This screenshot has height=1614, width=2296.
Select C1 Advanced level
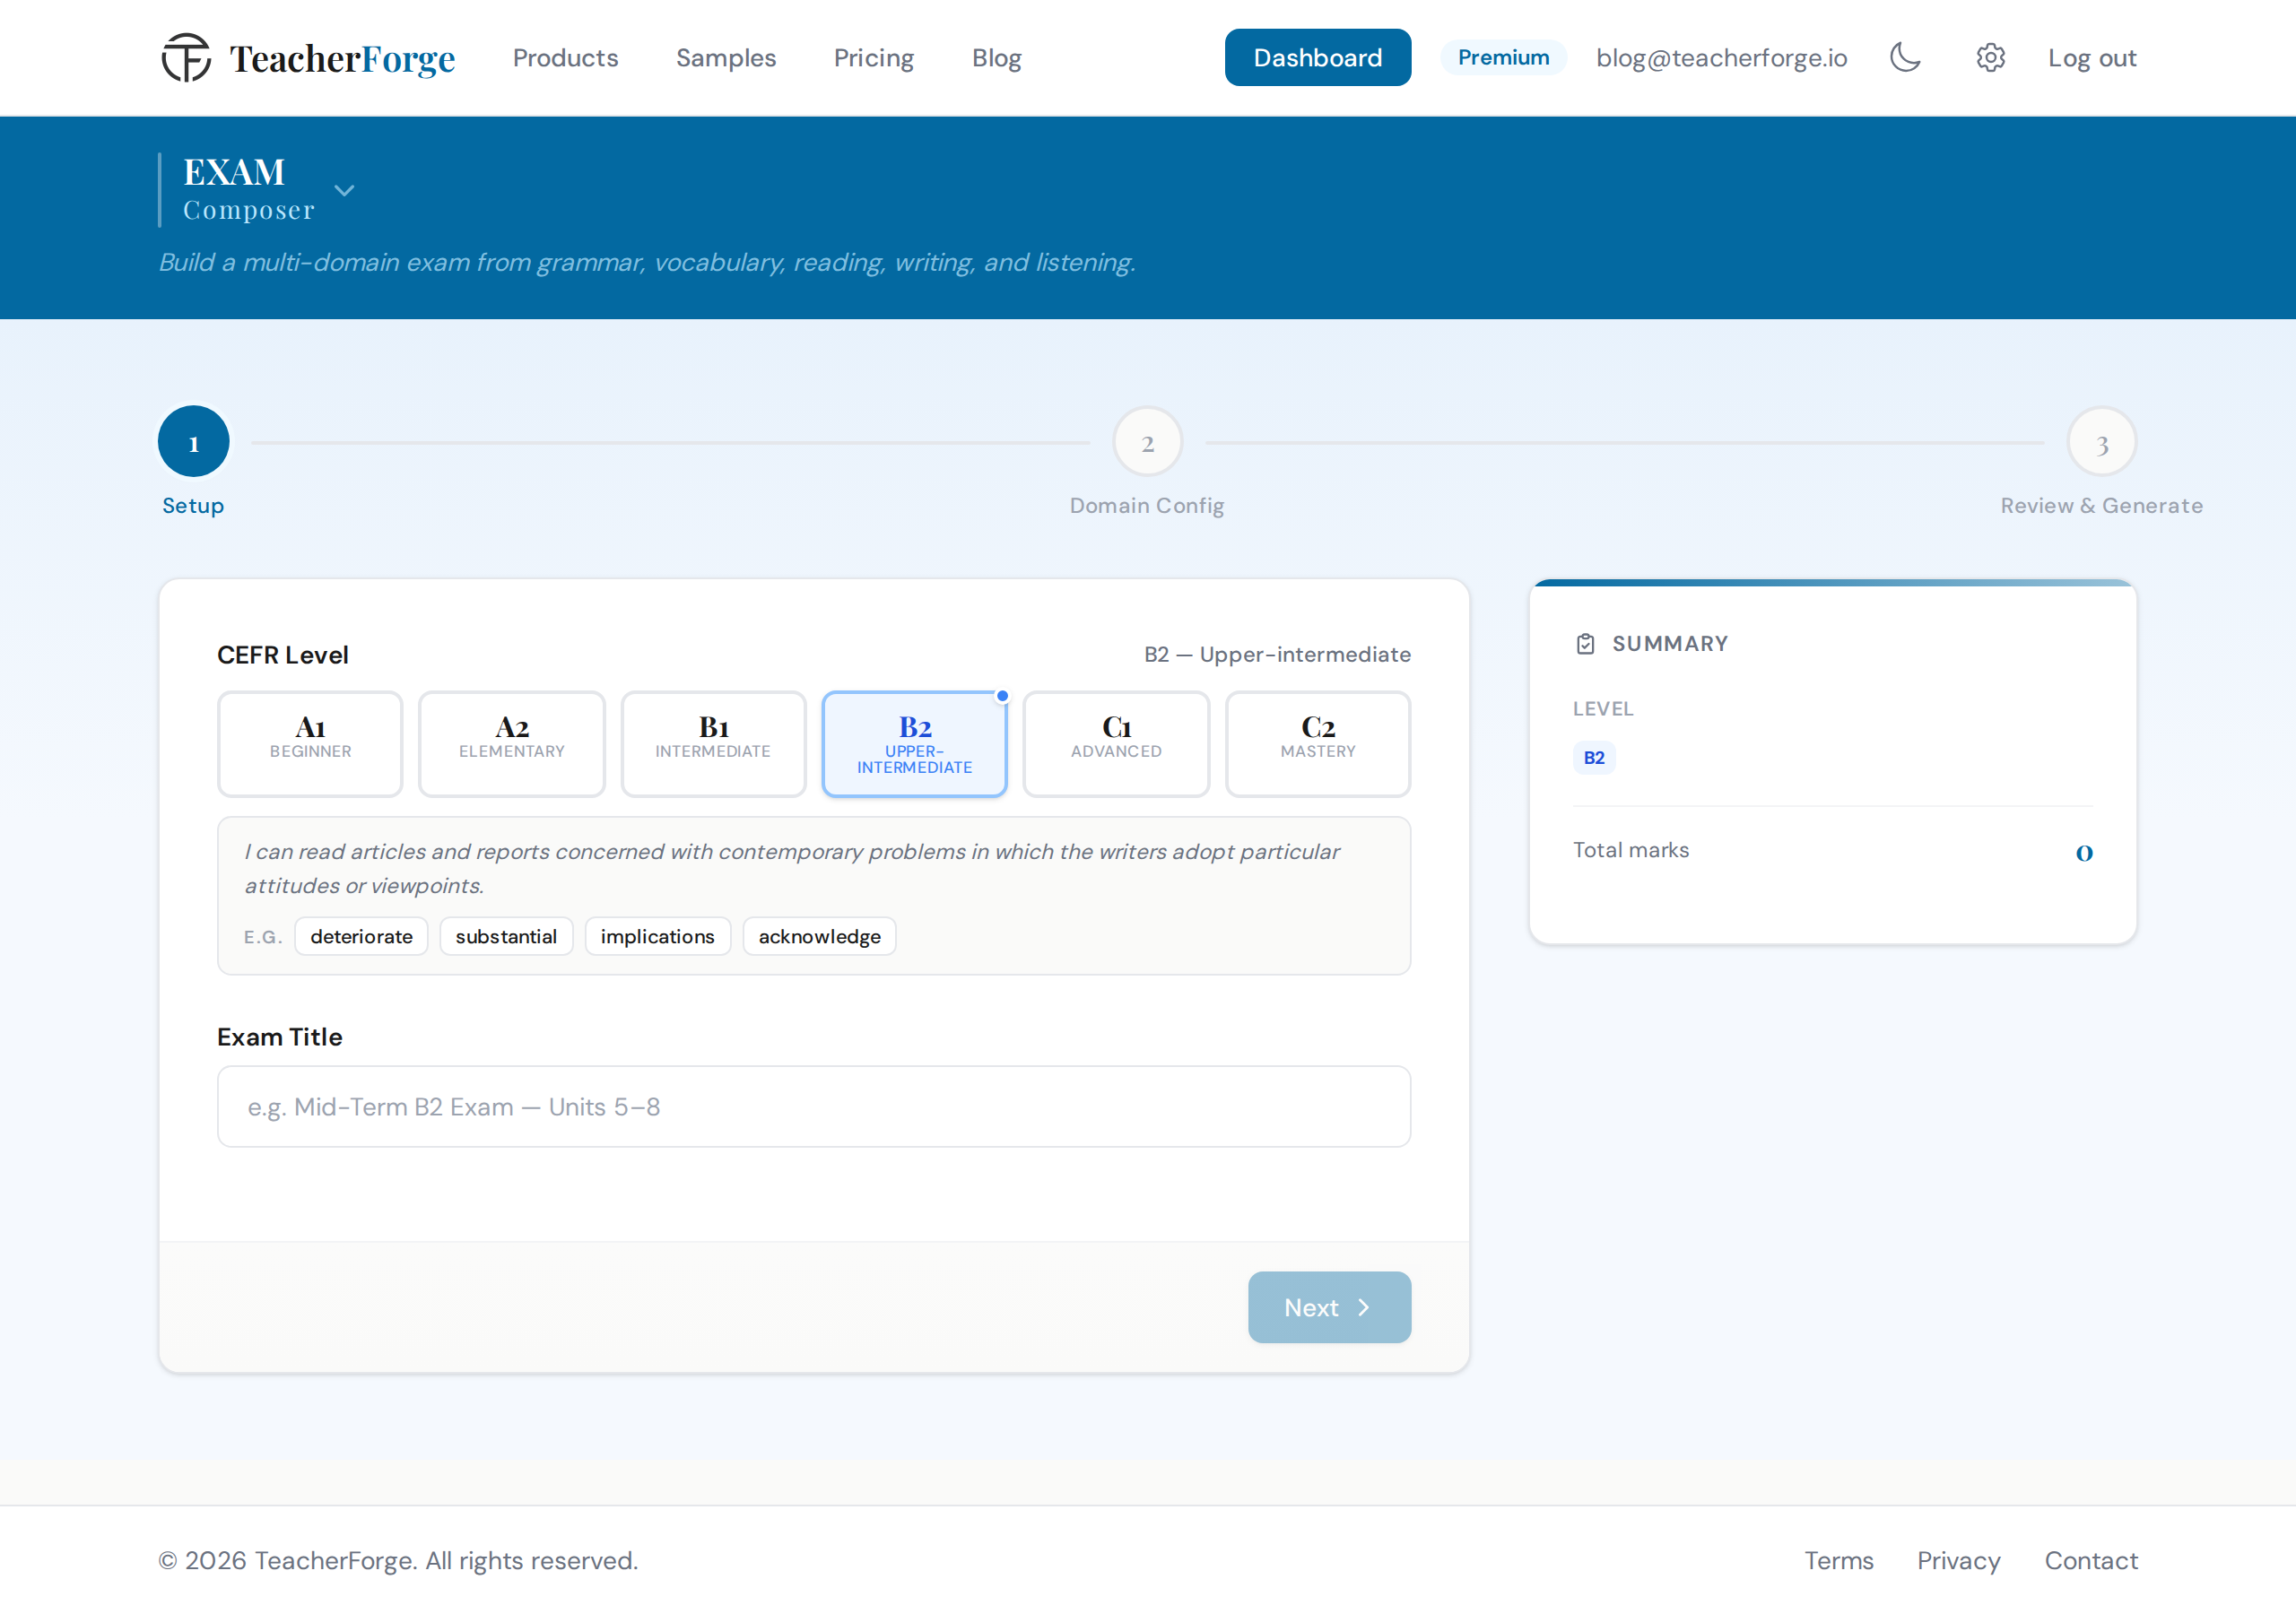pyautogui.click(x=1116, y=744)
